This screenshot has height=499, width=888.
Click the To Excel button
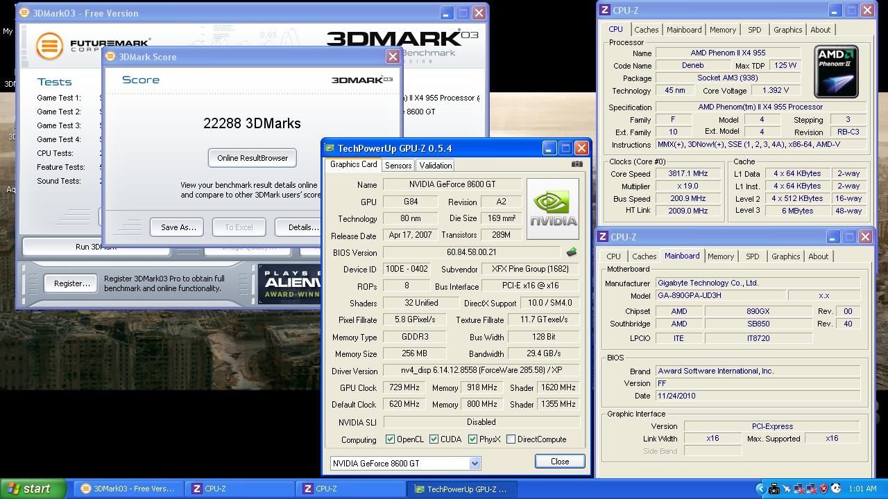pos(239,227)
